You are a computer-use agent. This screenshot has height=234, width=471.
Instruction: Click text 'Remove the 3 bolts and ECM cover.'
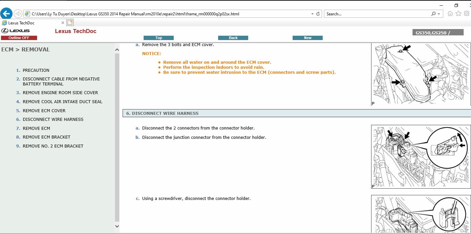(178, 45)
